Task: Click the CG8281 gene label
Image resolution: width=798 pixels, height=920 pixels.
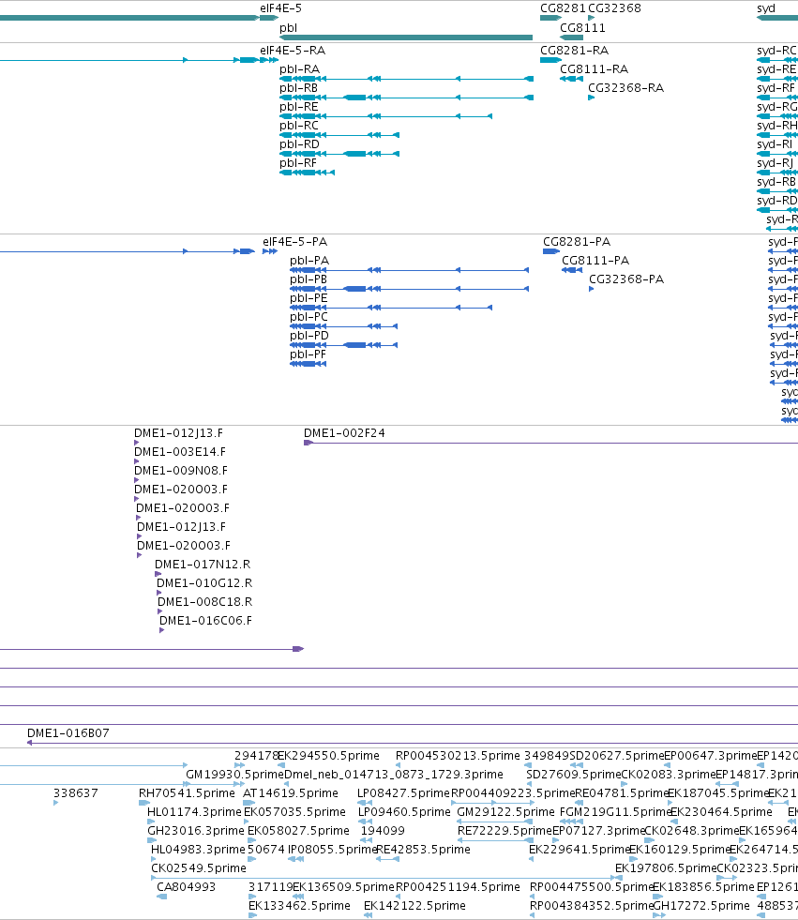Action: pyautogui.click(x=563, y=8)
